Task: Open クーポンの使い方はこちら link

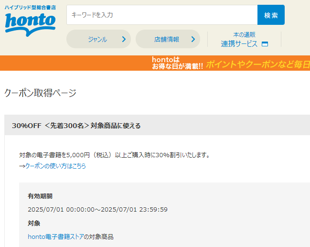Action: point(55,166)
